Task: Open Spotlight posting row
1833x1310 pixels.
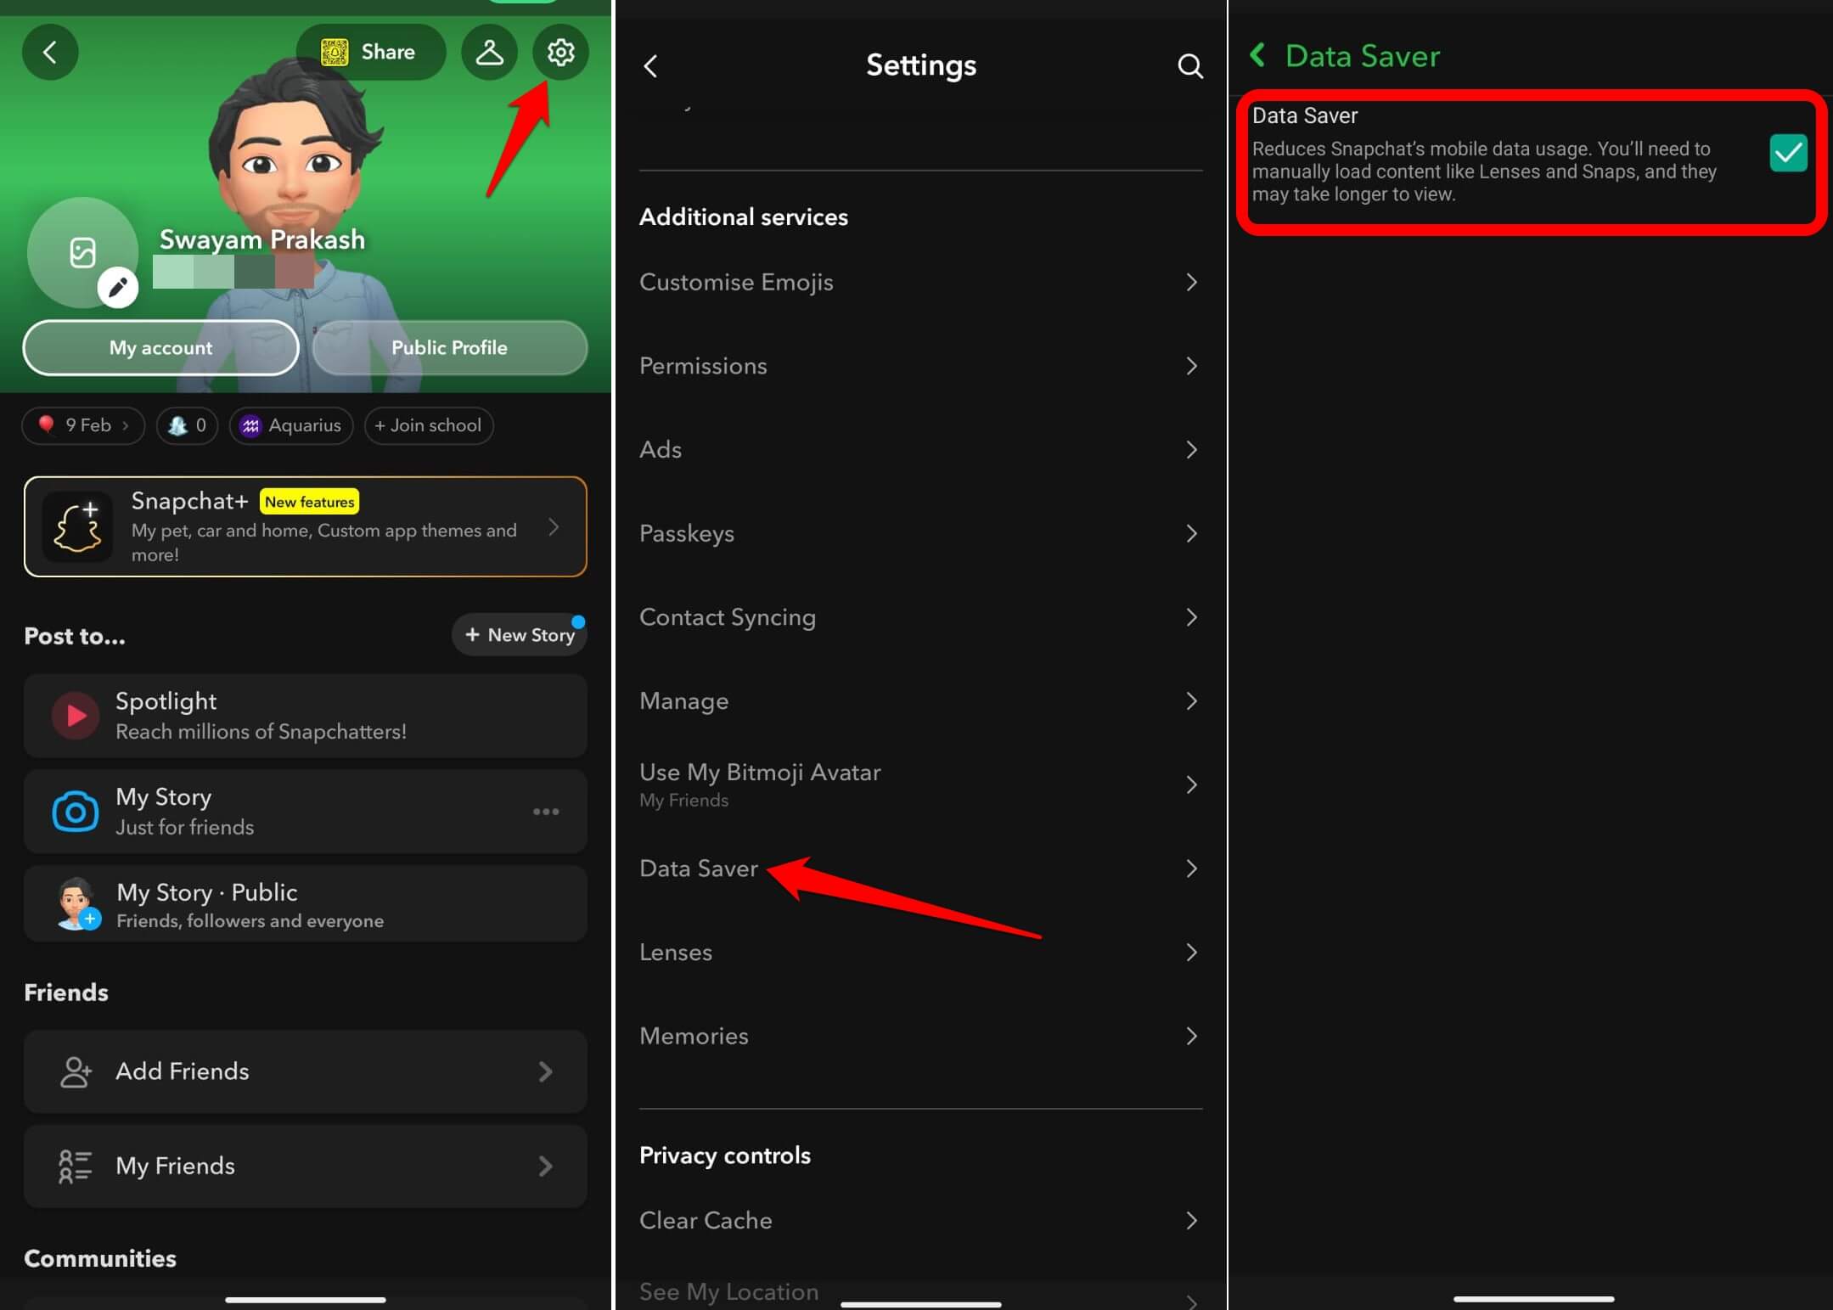Action: [306, 716]
